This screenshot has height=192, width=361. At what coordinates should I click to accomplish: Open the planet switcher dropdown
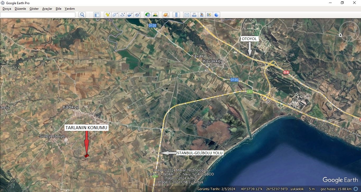[166, 15]
